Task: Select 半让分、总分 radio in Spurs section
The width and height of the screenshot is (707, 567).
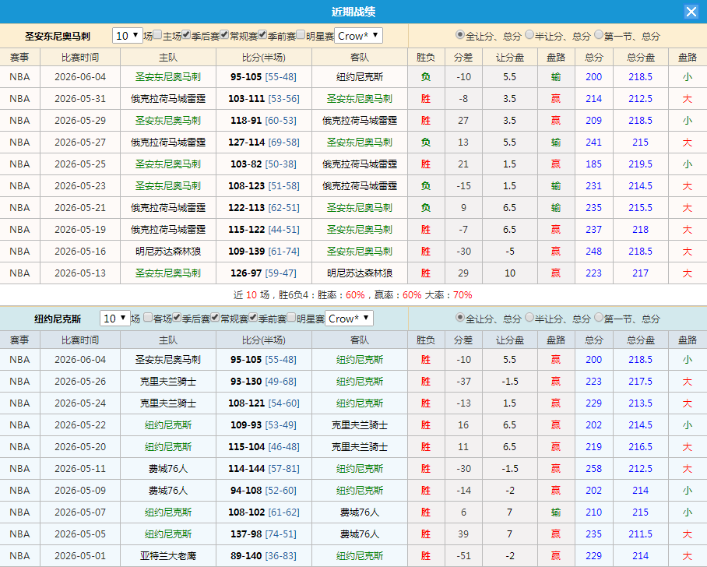Action: pyautogui.click(x=529, y=35)
